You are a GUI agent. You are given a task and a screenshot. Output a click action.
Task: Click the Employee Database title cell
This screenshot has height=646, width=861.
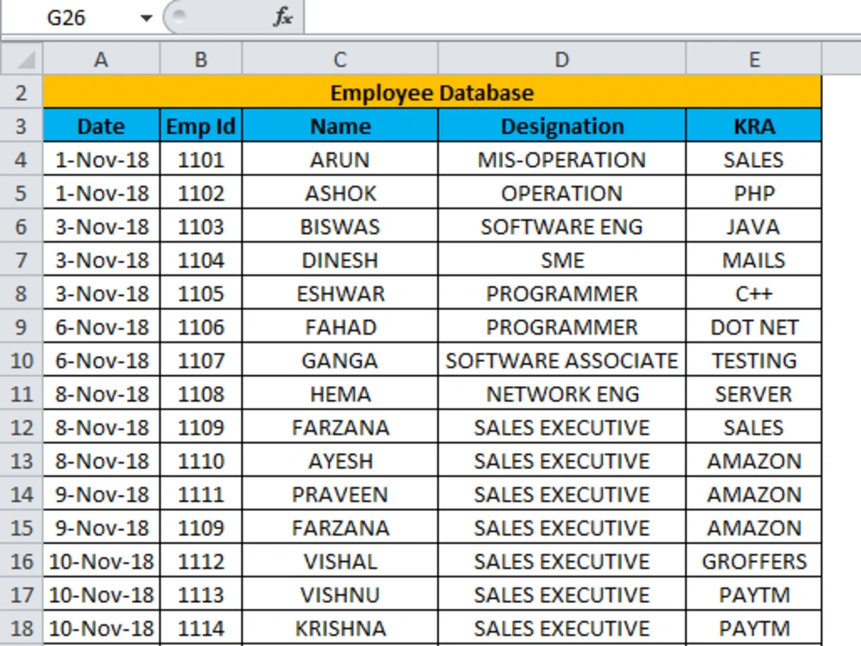pyautogui.click(x=432, y=92)
